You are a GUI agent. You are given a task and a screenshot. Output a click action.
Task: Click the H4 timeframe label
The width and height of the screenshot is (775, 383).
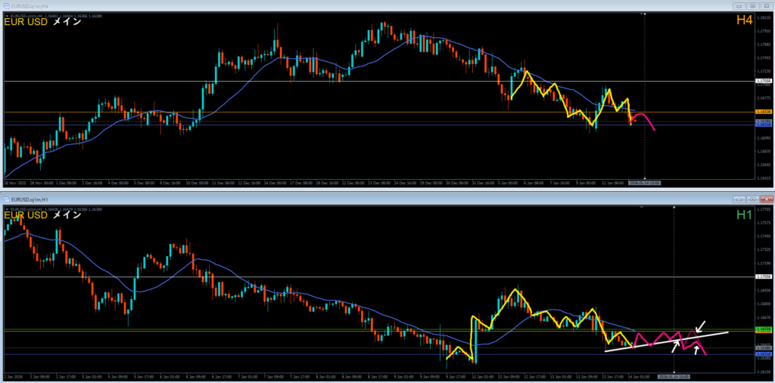(744, 20)
